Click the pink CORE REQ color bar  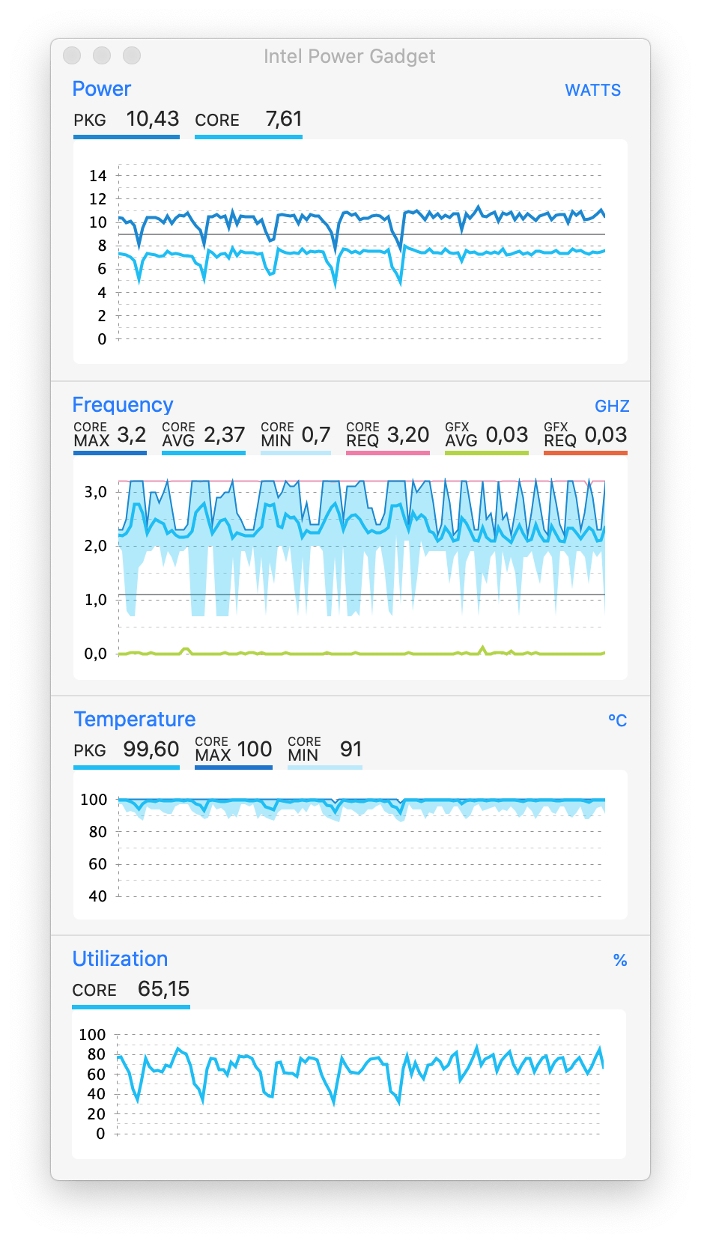(x=388, y=453)
